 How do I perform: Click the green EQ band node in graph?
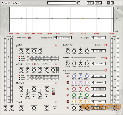[68, 18]
